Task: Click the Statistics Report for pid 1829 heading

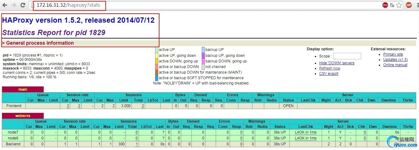Action: [54, 32]
